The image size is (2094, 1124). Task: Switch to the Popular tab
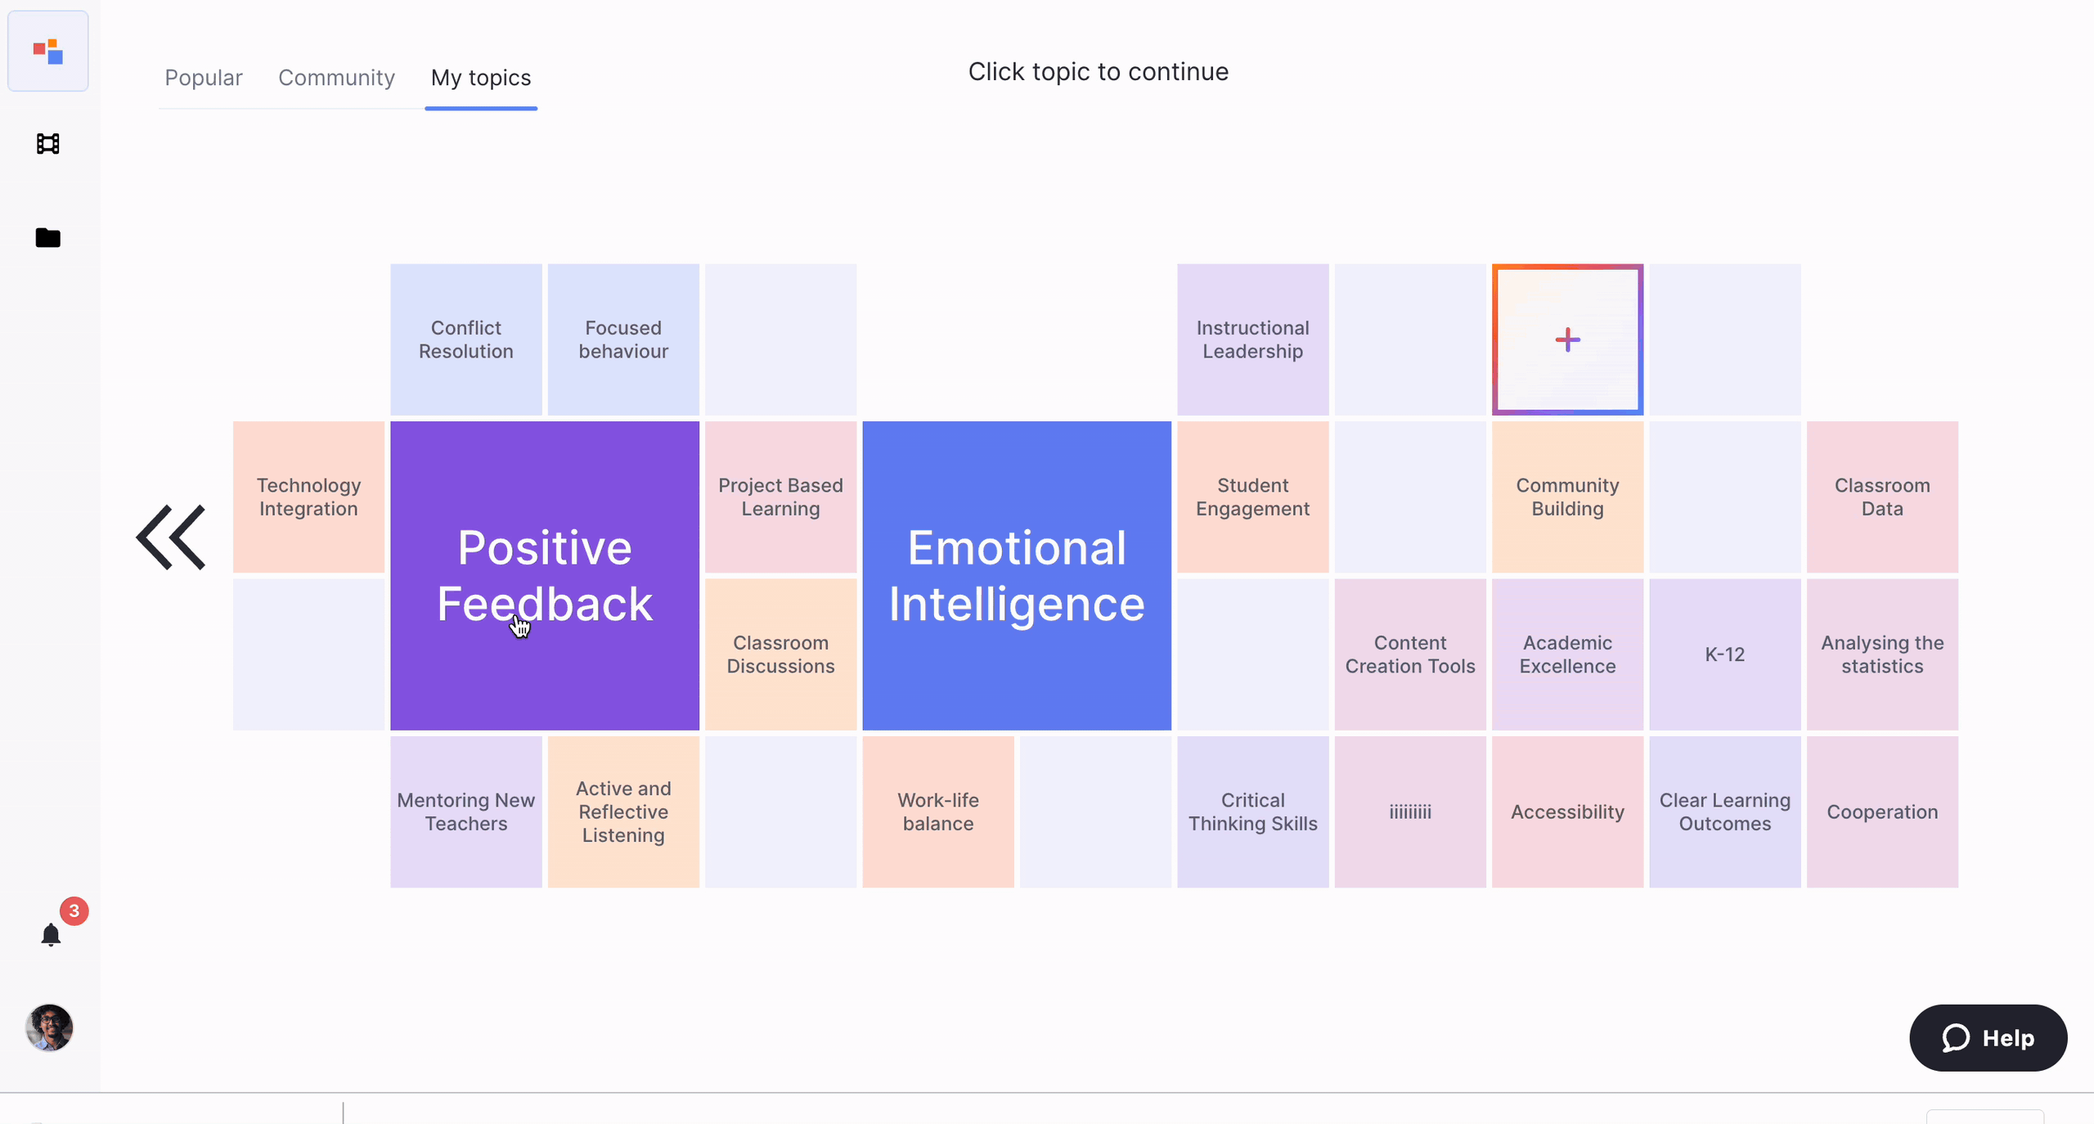tap(204, 78)
